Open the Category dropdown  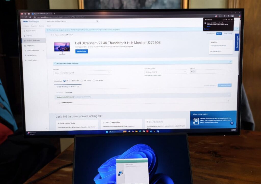point(211,71)
